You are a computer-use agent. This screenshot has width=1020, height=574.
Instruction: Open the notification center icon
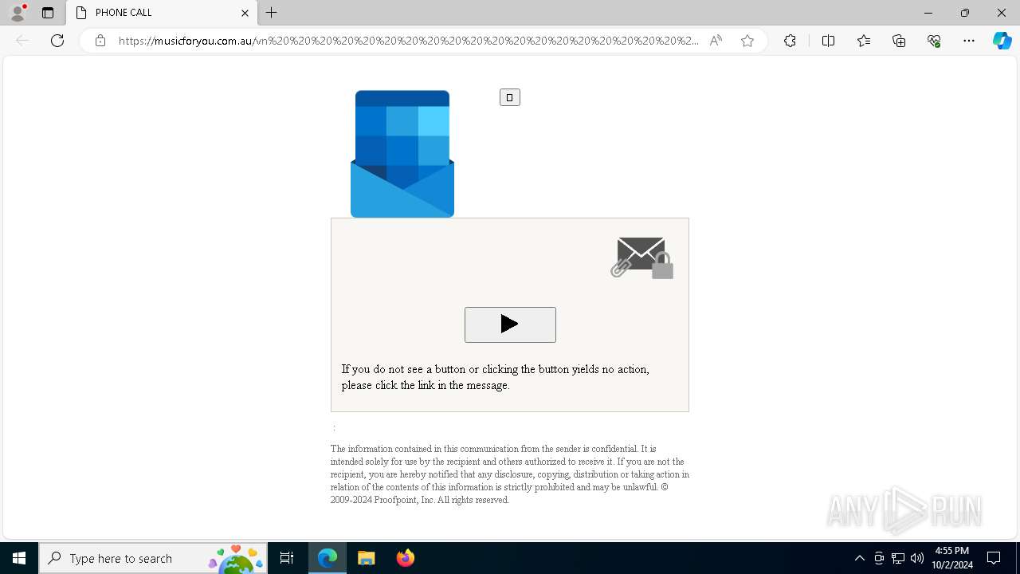click(994, 558)
